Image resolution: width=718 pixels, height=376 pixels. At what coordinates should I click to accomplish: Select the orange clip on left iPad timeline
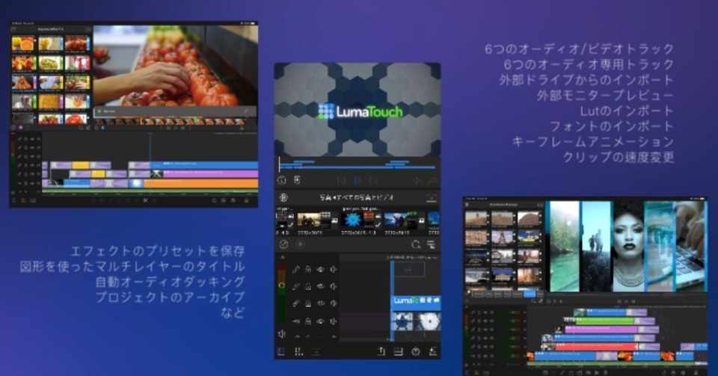pos(200,183)
